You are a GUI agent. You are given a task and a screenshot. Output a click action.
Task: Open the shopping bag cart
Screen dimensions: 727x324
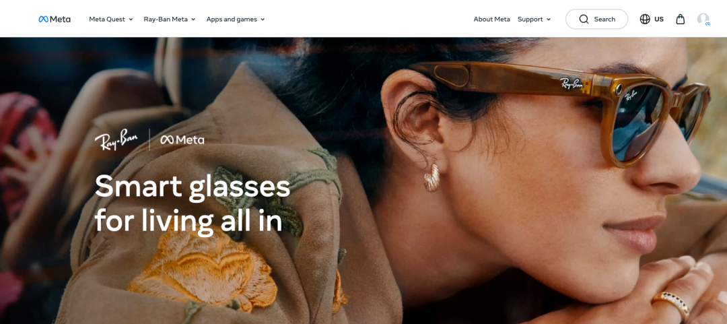[680, 19]
